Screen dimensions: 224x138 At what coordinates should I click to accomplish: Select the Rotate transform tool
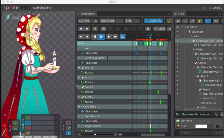point(28,118)
